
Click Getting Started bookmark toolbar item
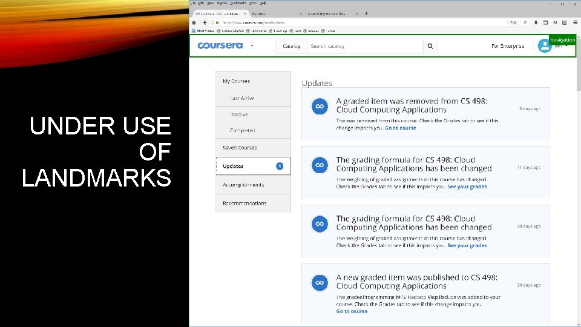(231, 31)
